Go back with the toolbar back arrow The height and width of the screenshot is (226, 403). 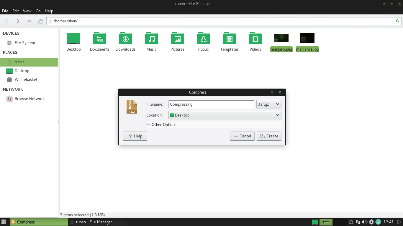point(7,21)
